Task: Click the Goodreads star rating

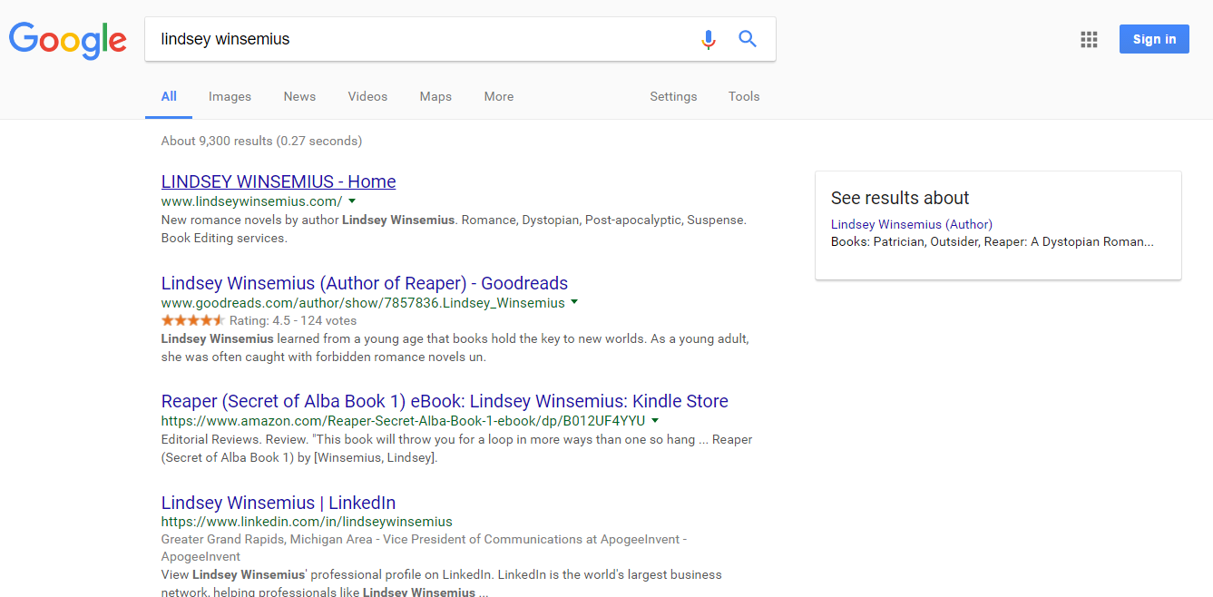Action: tap(193, 320)
